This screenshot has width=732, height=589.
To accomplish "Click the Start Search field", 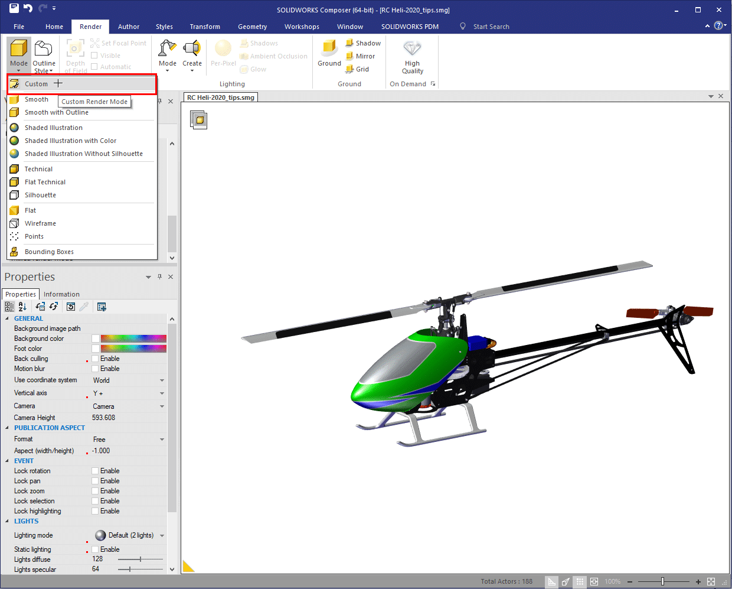I will pyautogui.click(x=491, y=27).
